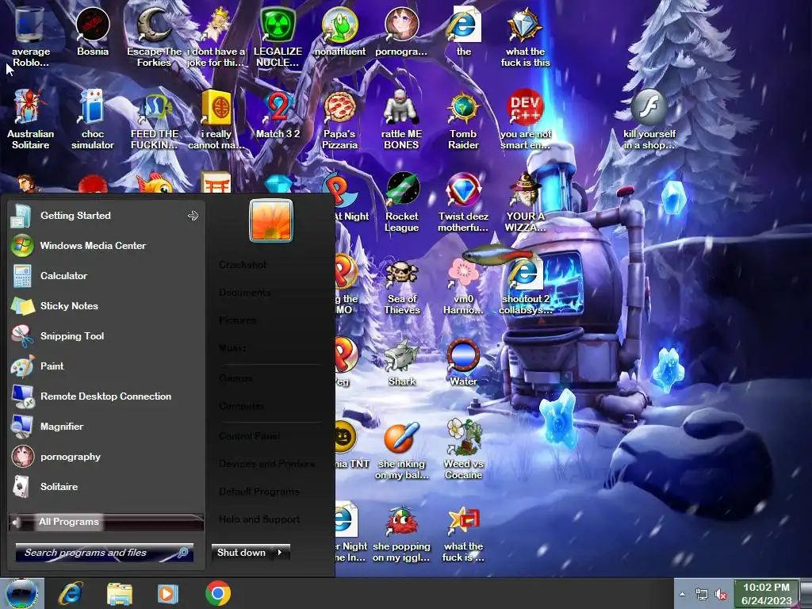Click the Calculator icon in Start menu

[22, 275]
